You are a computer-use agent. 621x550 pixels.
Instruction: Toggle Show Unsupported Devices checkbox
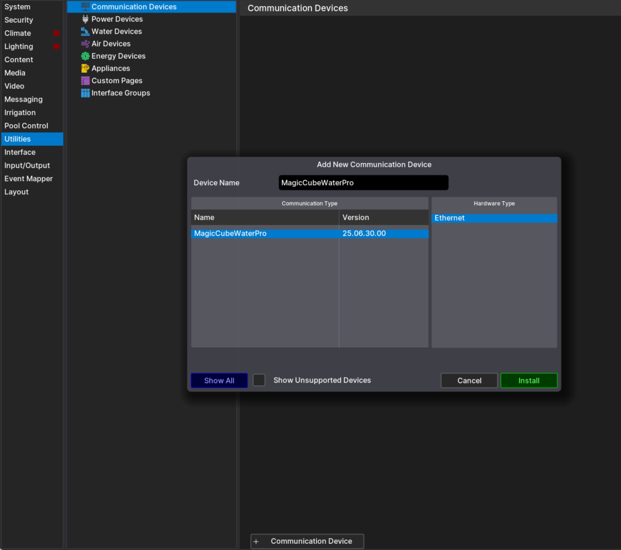pos(259,380)
